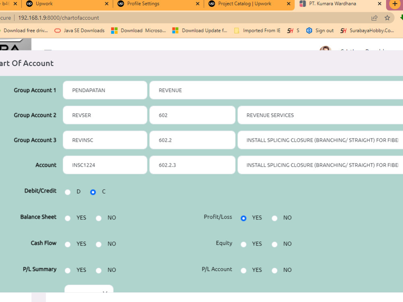The height and width of the screenshot is (302, 403).
Task: Select the PT. Kumara Wardhana tab
Action: point(340,4)
